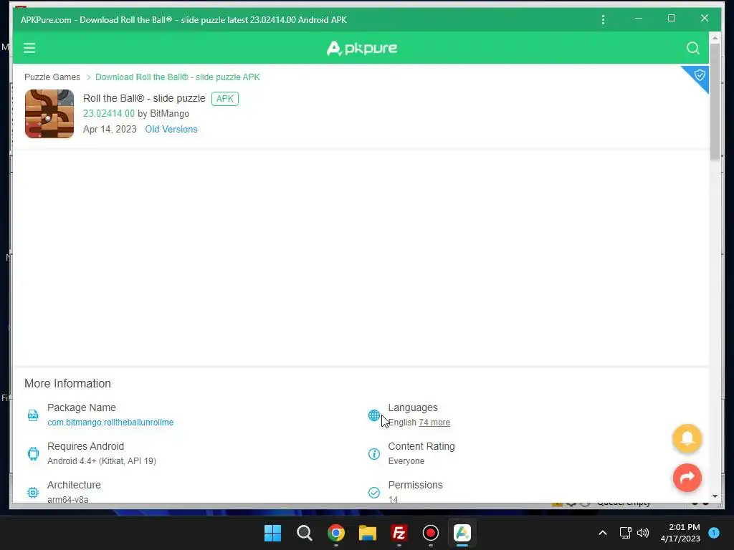Open the Windows Start menu
This screenshot has height=550, width=734.
pos(272,533)
